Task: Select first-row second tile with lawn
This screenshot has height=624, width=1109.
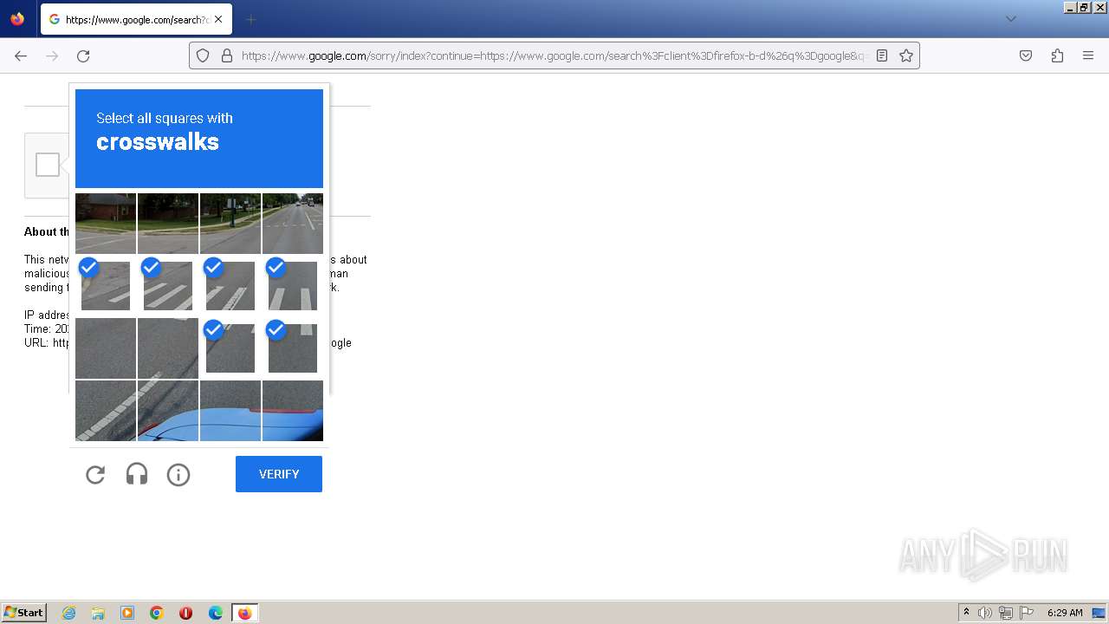Action: click(168, 224)
